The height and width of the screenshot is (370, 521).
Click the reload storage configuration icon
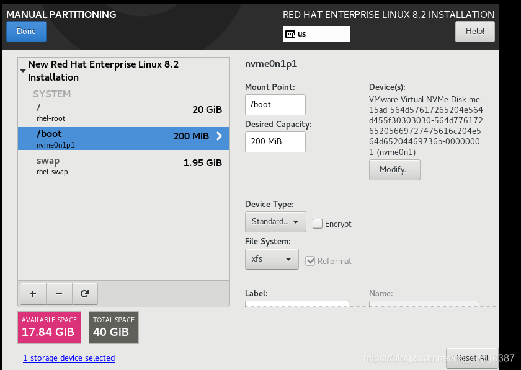(85, 294)
